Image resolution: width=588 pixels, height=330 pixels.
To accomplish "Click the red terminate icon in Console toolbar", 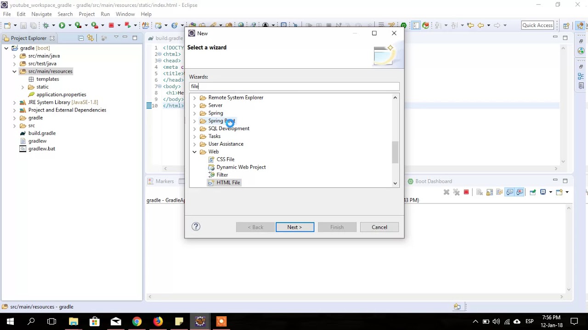I will point(466,192).
